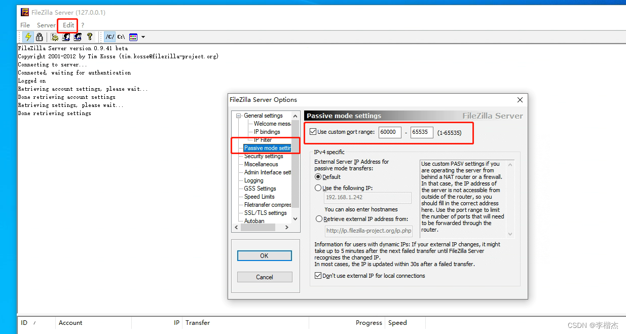Select Logging tree item
This screenshot has height=334, width=626.
pos(253,180)
